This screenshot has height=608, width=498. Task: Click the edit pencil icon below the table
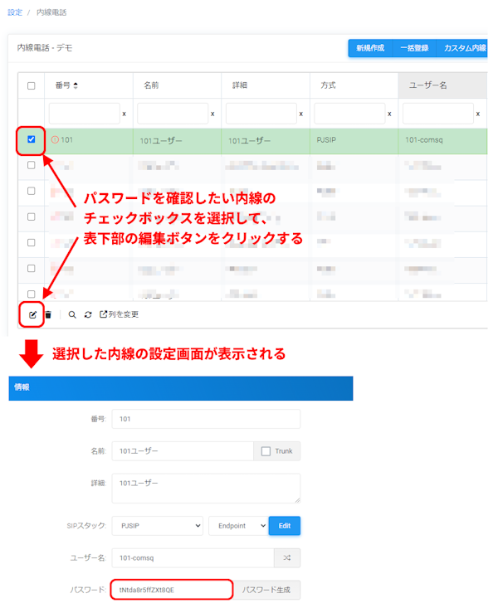tap(32, 314)
